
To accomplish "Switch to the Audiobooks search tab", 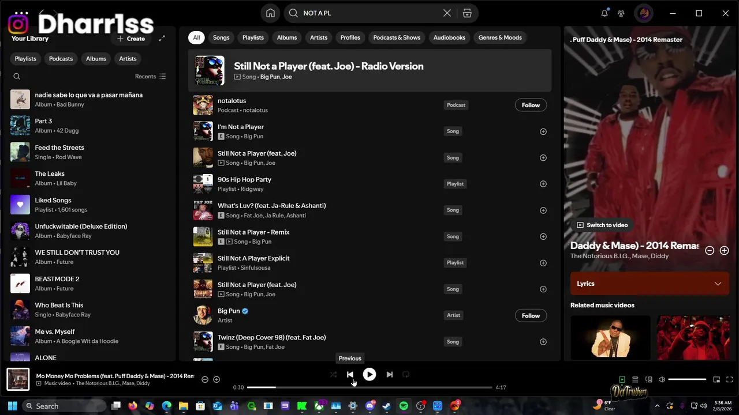I will (x=449, y=37).
